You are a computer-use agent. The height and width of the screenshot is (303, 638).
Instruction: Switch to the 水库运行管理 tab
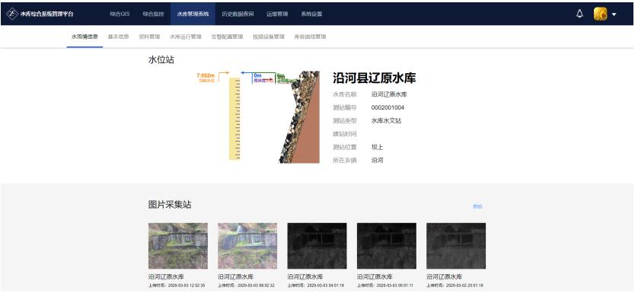tap(186, 37)
